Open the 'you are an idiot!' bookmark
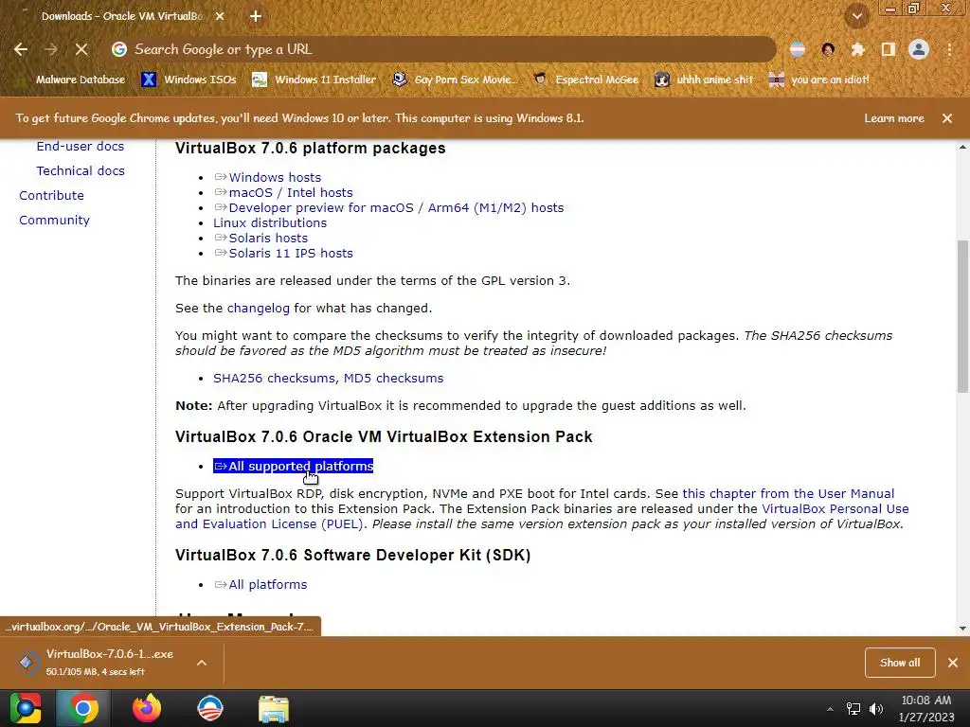This screenshot has height=727, width=970. (x=819, y=80)
